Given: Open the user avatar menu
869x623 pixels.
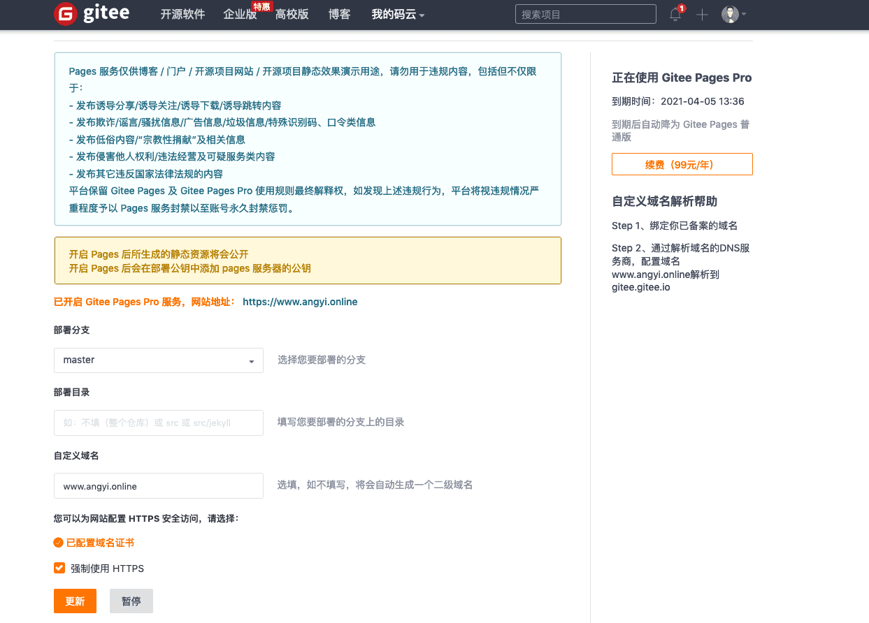Looking at the screenshot, I should [734, 14].
